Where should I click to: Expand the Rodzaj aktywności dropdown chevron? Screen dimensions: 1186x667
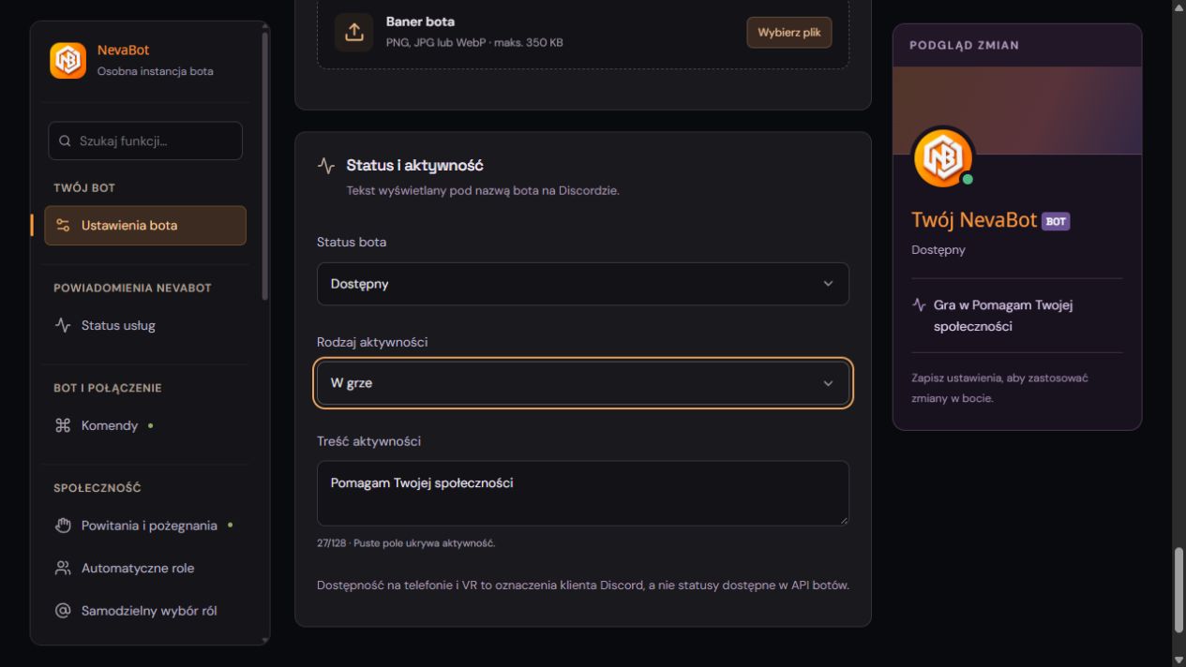(828, 383)
